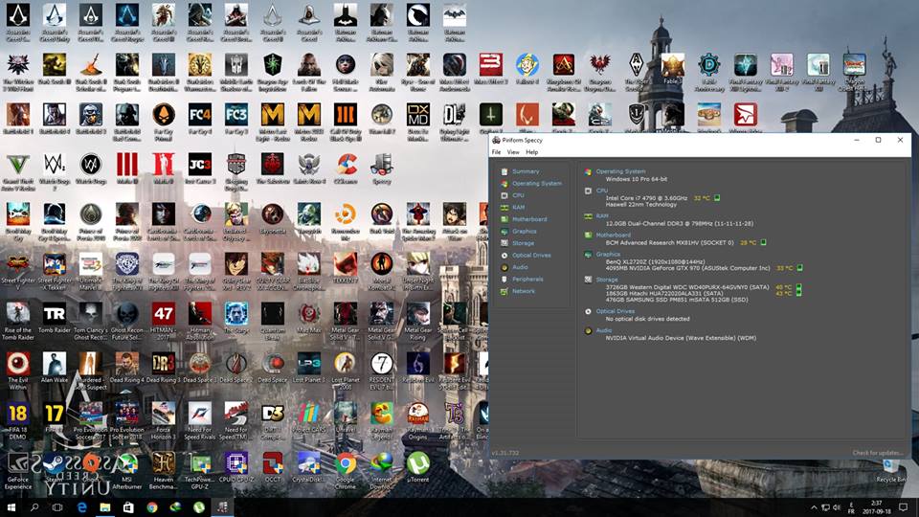This screenshot has width=919, height=517.
Task: Open the Lost Planet 3 desktop icon
Action: coord(309,368)
